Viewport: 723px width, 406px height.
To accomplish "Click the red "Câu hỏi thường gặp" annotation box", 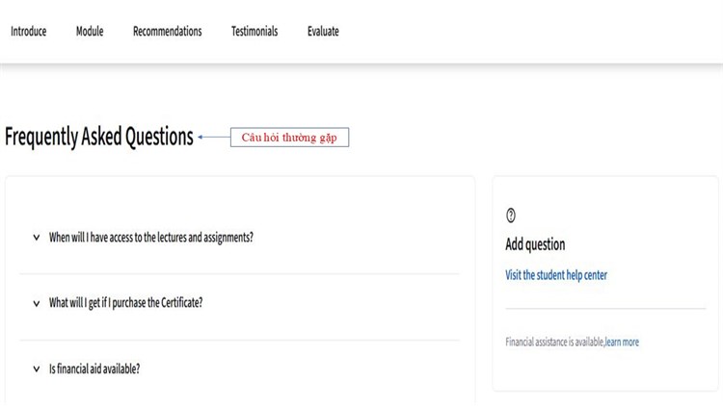I will click(289, 138).
